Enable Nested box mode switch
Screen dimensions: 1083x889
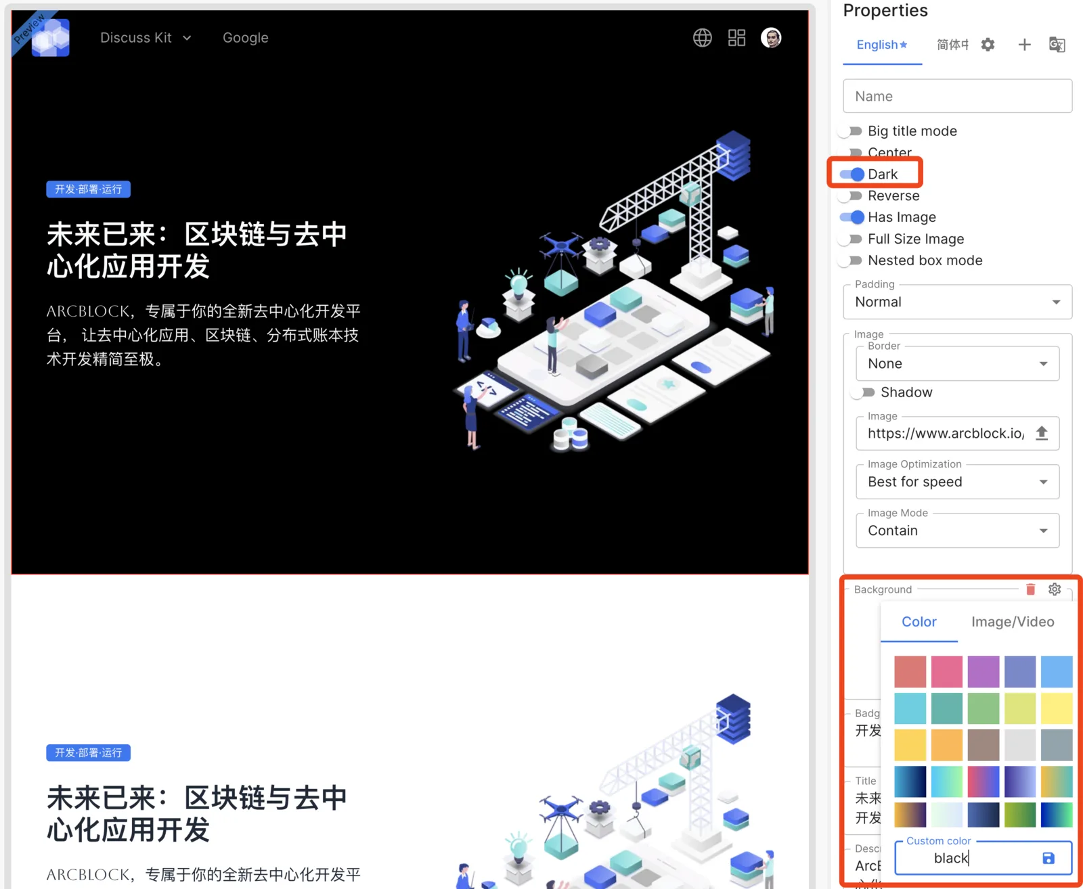(851, 260)
